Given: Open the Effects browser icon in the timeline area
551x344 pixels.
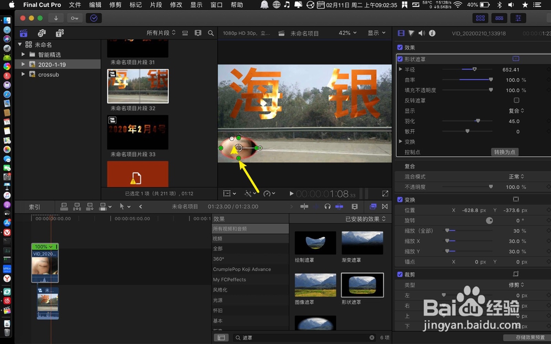Looking at the screenshot, I should point(373,206).
